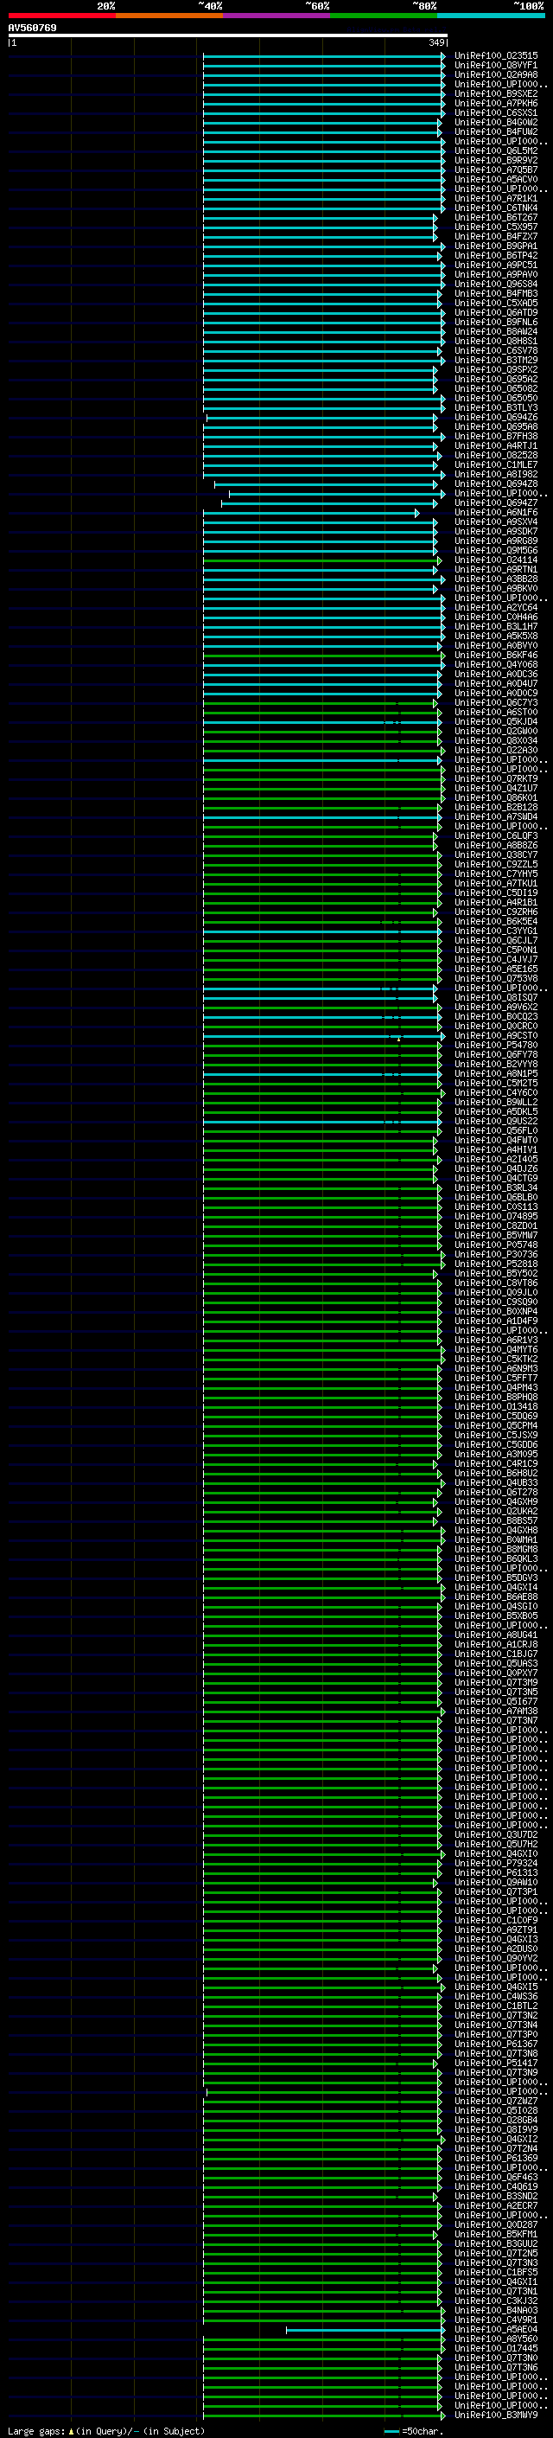Screen dimensions: 553x2438
Task: Select the UniRef100_B5Y502 label
Action: 495,1274
